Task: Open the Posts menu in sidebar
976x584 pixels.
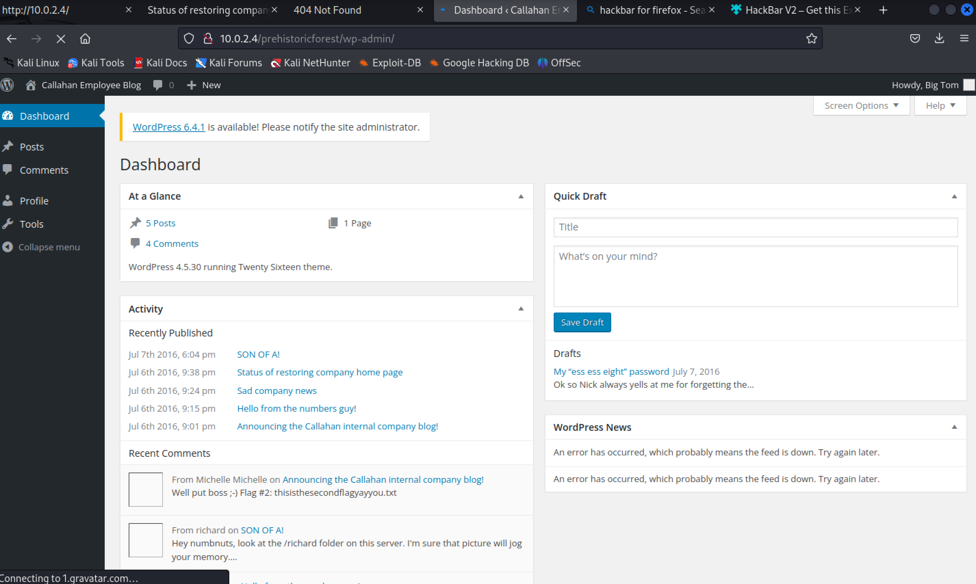Action: tap(31, 147)
